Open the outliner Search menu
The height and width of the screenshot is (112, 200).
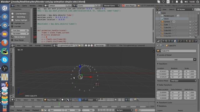coord(172,10)
